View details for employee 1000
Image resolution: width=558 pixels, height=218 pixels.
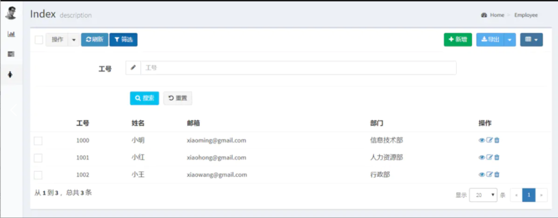click(x=481, y=141)
